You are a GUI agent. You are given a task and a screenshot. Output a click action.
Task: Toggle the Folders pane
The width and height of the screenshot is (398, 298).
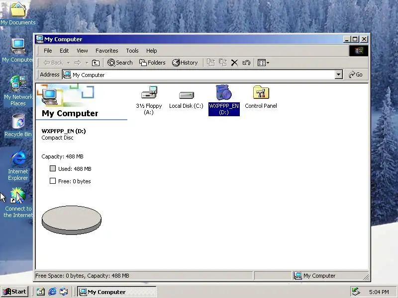click(152, 63)
